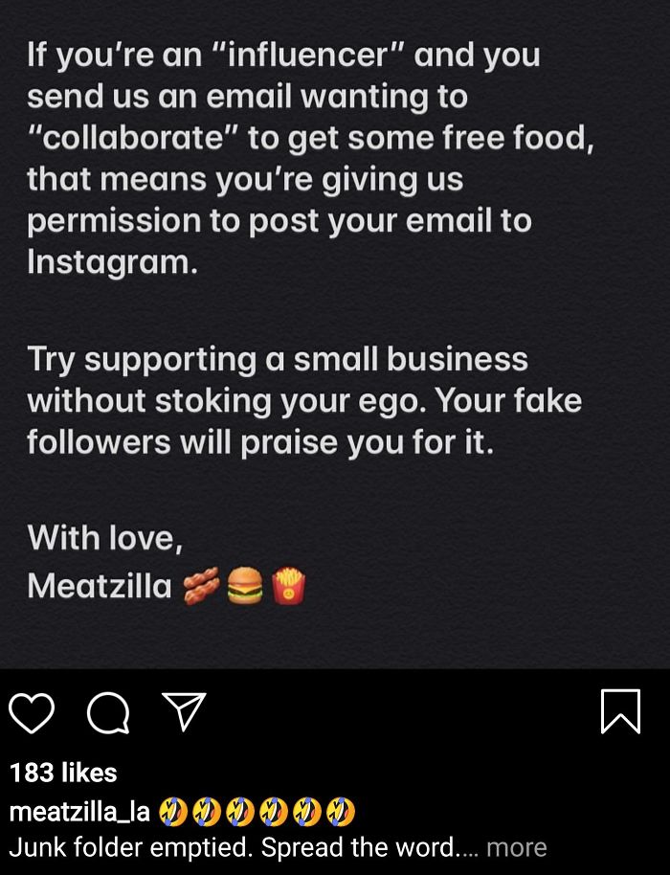Screen dimensions: 670x875
Task: Open comments via the speech bubble icon
Action: tap(105, 714)
